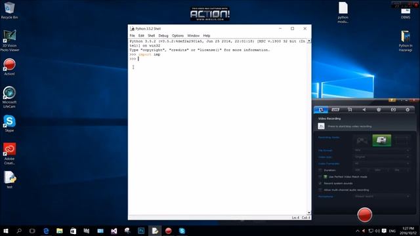The height and width of the screenshot is (236, 420).
Task: Open the Benchmark tab in Action!
Action: click(x=379, y=109)
